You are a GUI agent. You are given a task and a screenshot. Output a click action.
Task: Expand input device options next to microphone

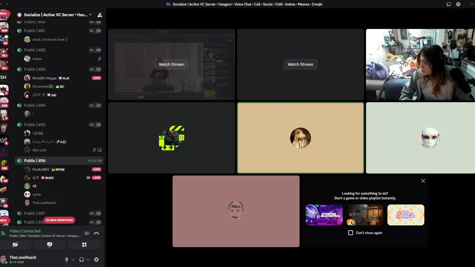click(x=73, y=260)
